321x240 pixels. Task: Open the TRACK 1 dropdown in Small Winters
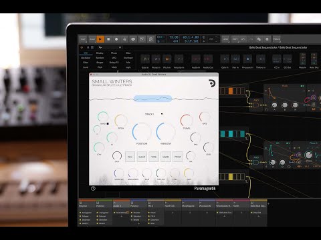(154, 114)
